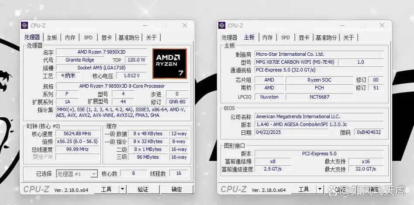Screen dimensions: 414x205
Task: Open 工具 dropdown arrow in right window
Action: [x=320, y=189]
